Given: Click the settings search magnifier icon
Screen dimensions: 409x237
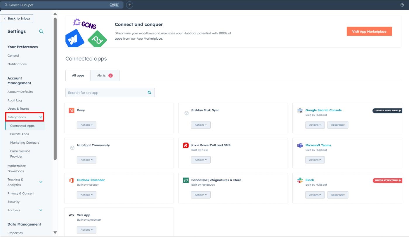Looking at the screenshot, I should click(x=41, y=31).
